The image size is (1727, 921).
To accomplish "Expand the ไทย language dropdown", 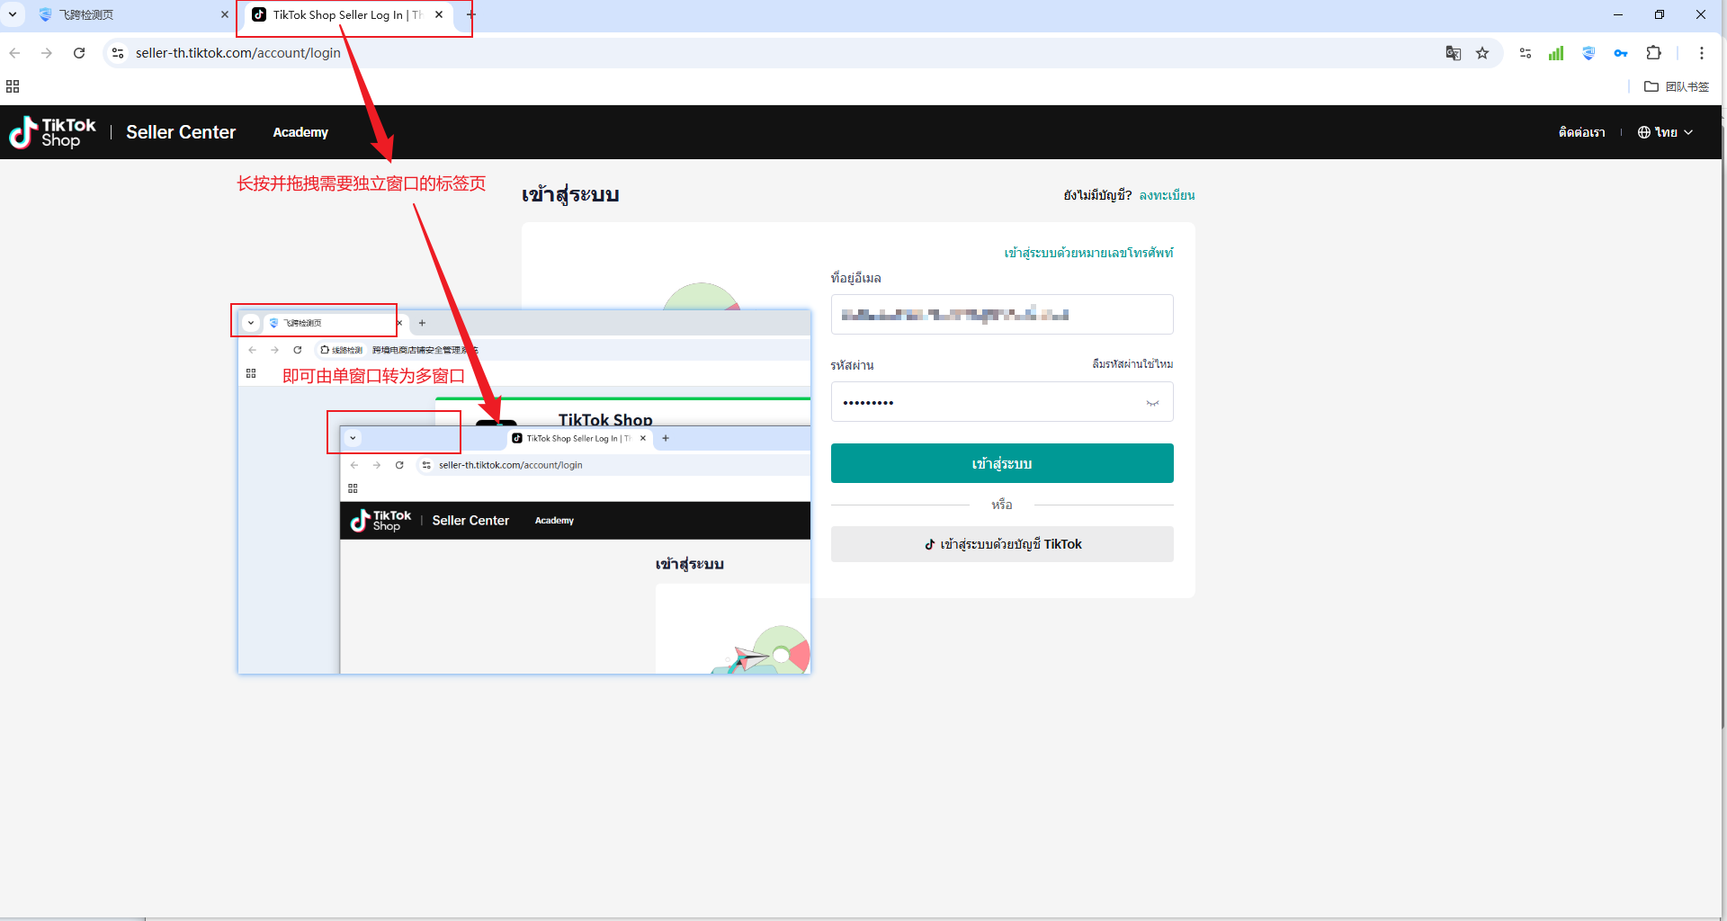I will 1665,132.
